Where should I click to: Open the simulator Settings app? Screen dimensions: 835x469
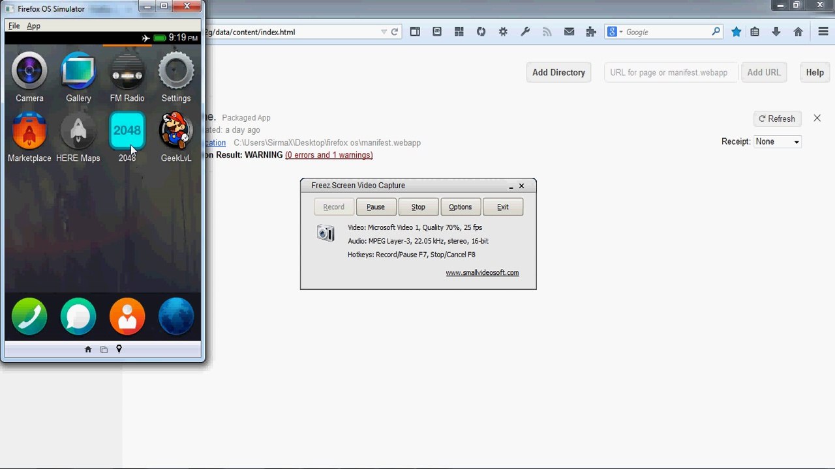(176, 71)
